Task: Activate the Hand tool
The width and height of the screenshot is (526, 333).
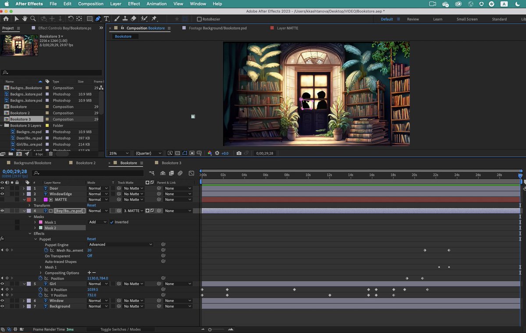Action: pyautogui.click(x=25, y=19)
